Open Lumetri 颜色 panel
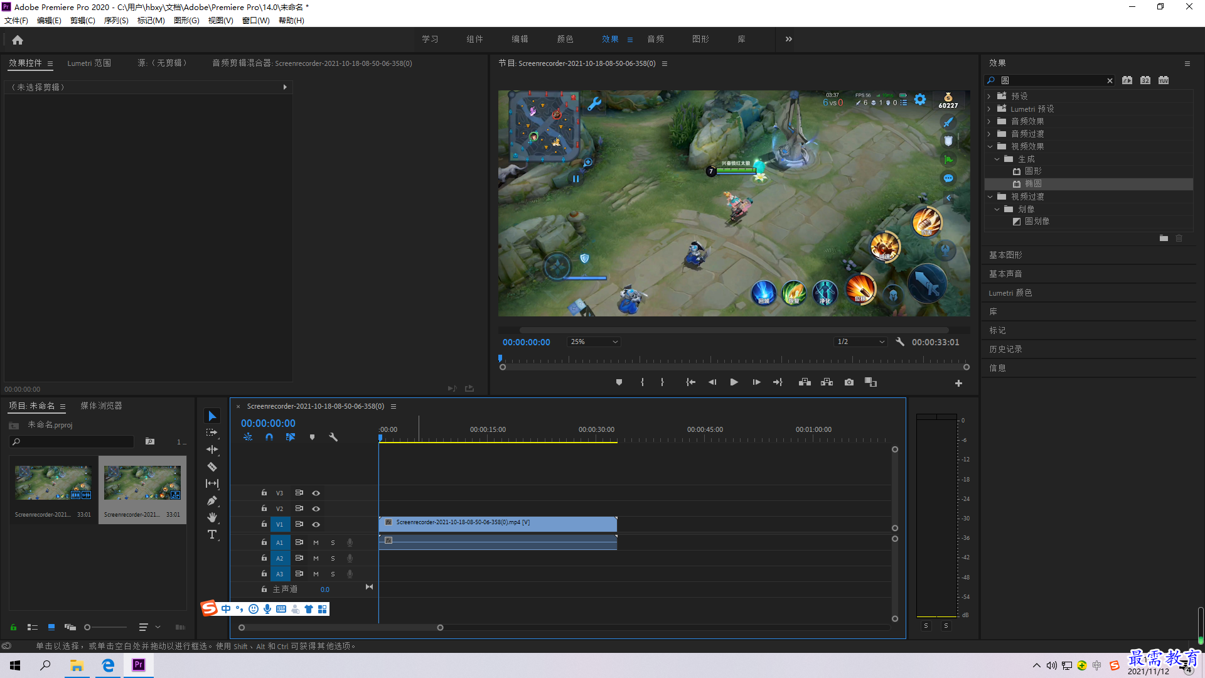This screenshot has width=1205, height=678. (x=1010, y=293)
